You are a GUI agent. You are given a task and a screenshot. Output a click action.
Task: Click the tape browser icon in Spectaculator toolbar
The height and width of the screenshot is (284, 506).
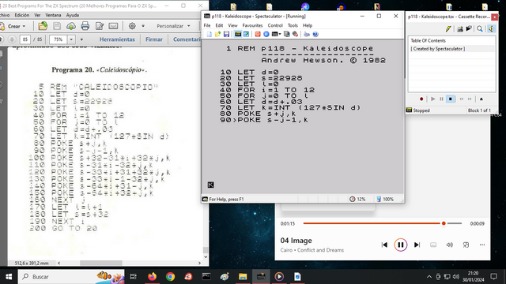[286, 34]
